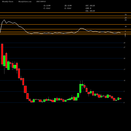This screenshot has height=131, width=131.
Task: Click the open value 'O: 3.99'
Action: coord(47,6)
